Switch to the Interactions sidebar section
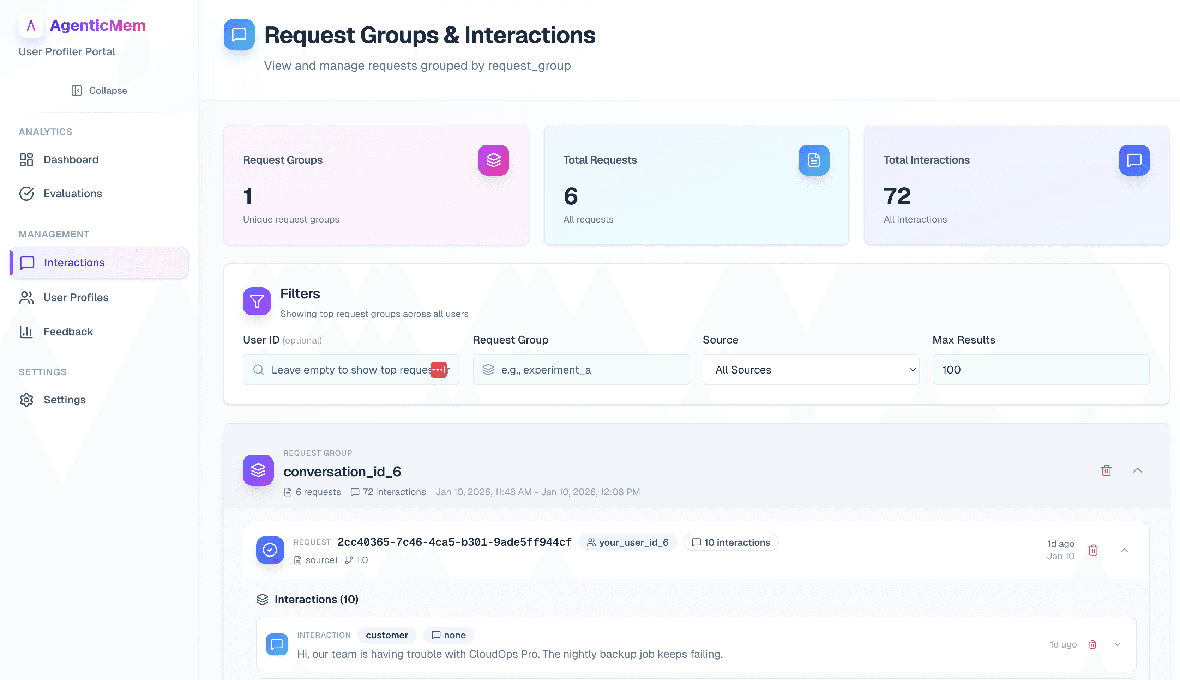This screenshot has width=1180, height=680. coord(74,262)
